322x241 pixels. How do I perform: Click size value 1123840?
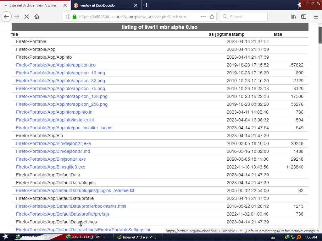pyautogui.click(x=295, y=167)
